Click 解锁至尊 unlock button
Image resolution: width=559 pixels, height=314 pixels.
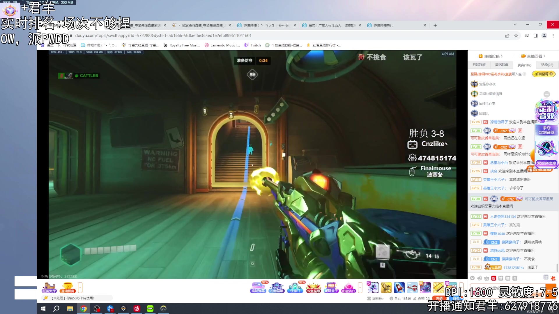click(544, 74)
